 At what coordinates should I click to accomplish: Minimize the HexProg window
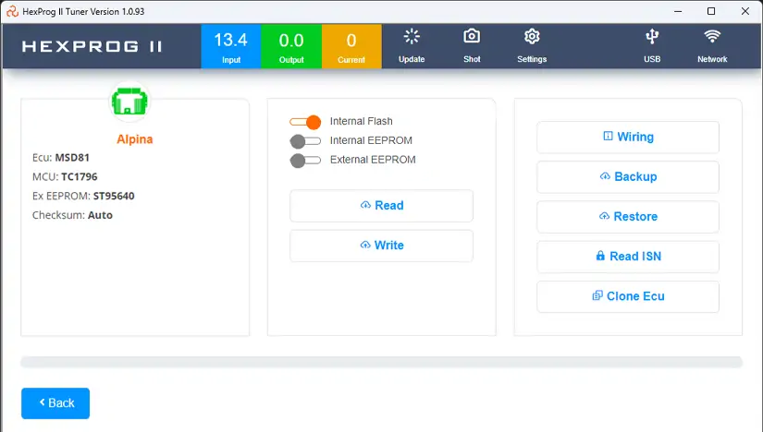[678, 11]
